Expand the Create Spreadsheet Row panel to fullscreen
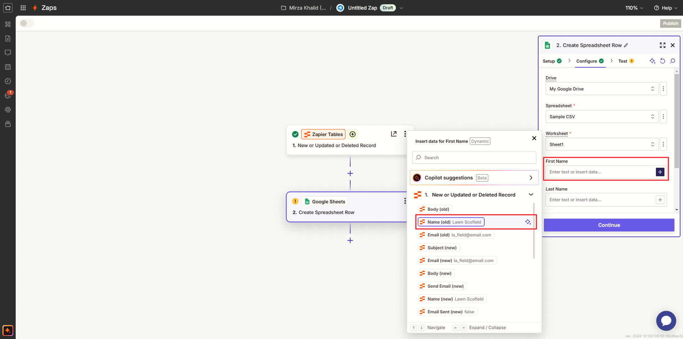This screenshot has height=339, width=683. point(663,45)
